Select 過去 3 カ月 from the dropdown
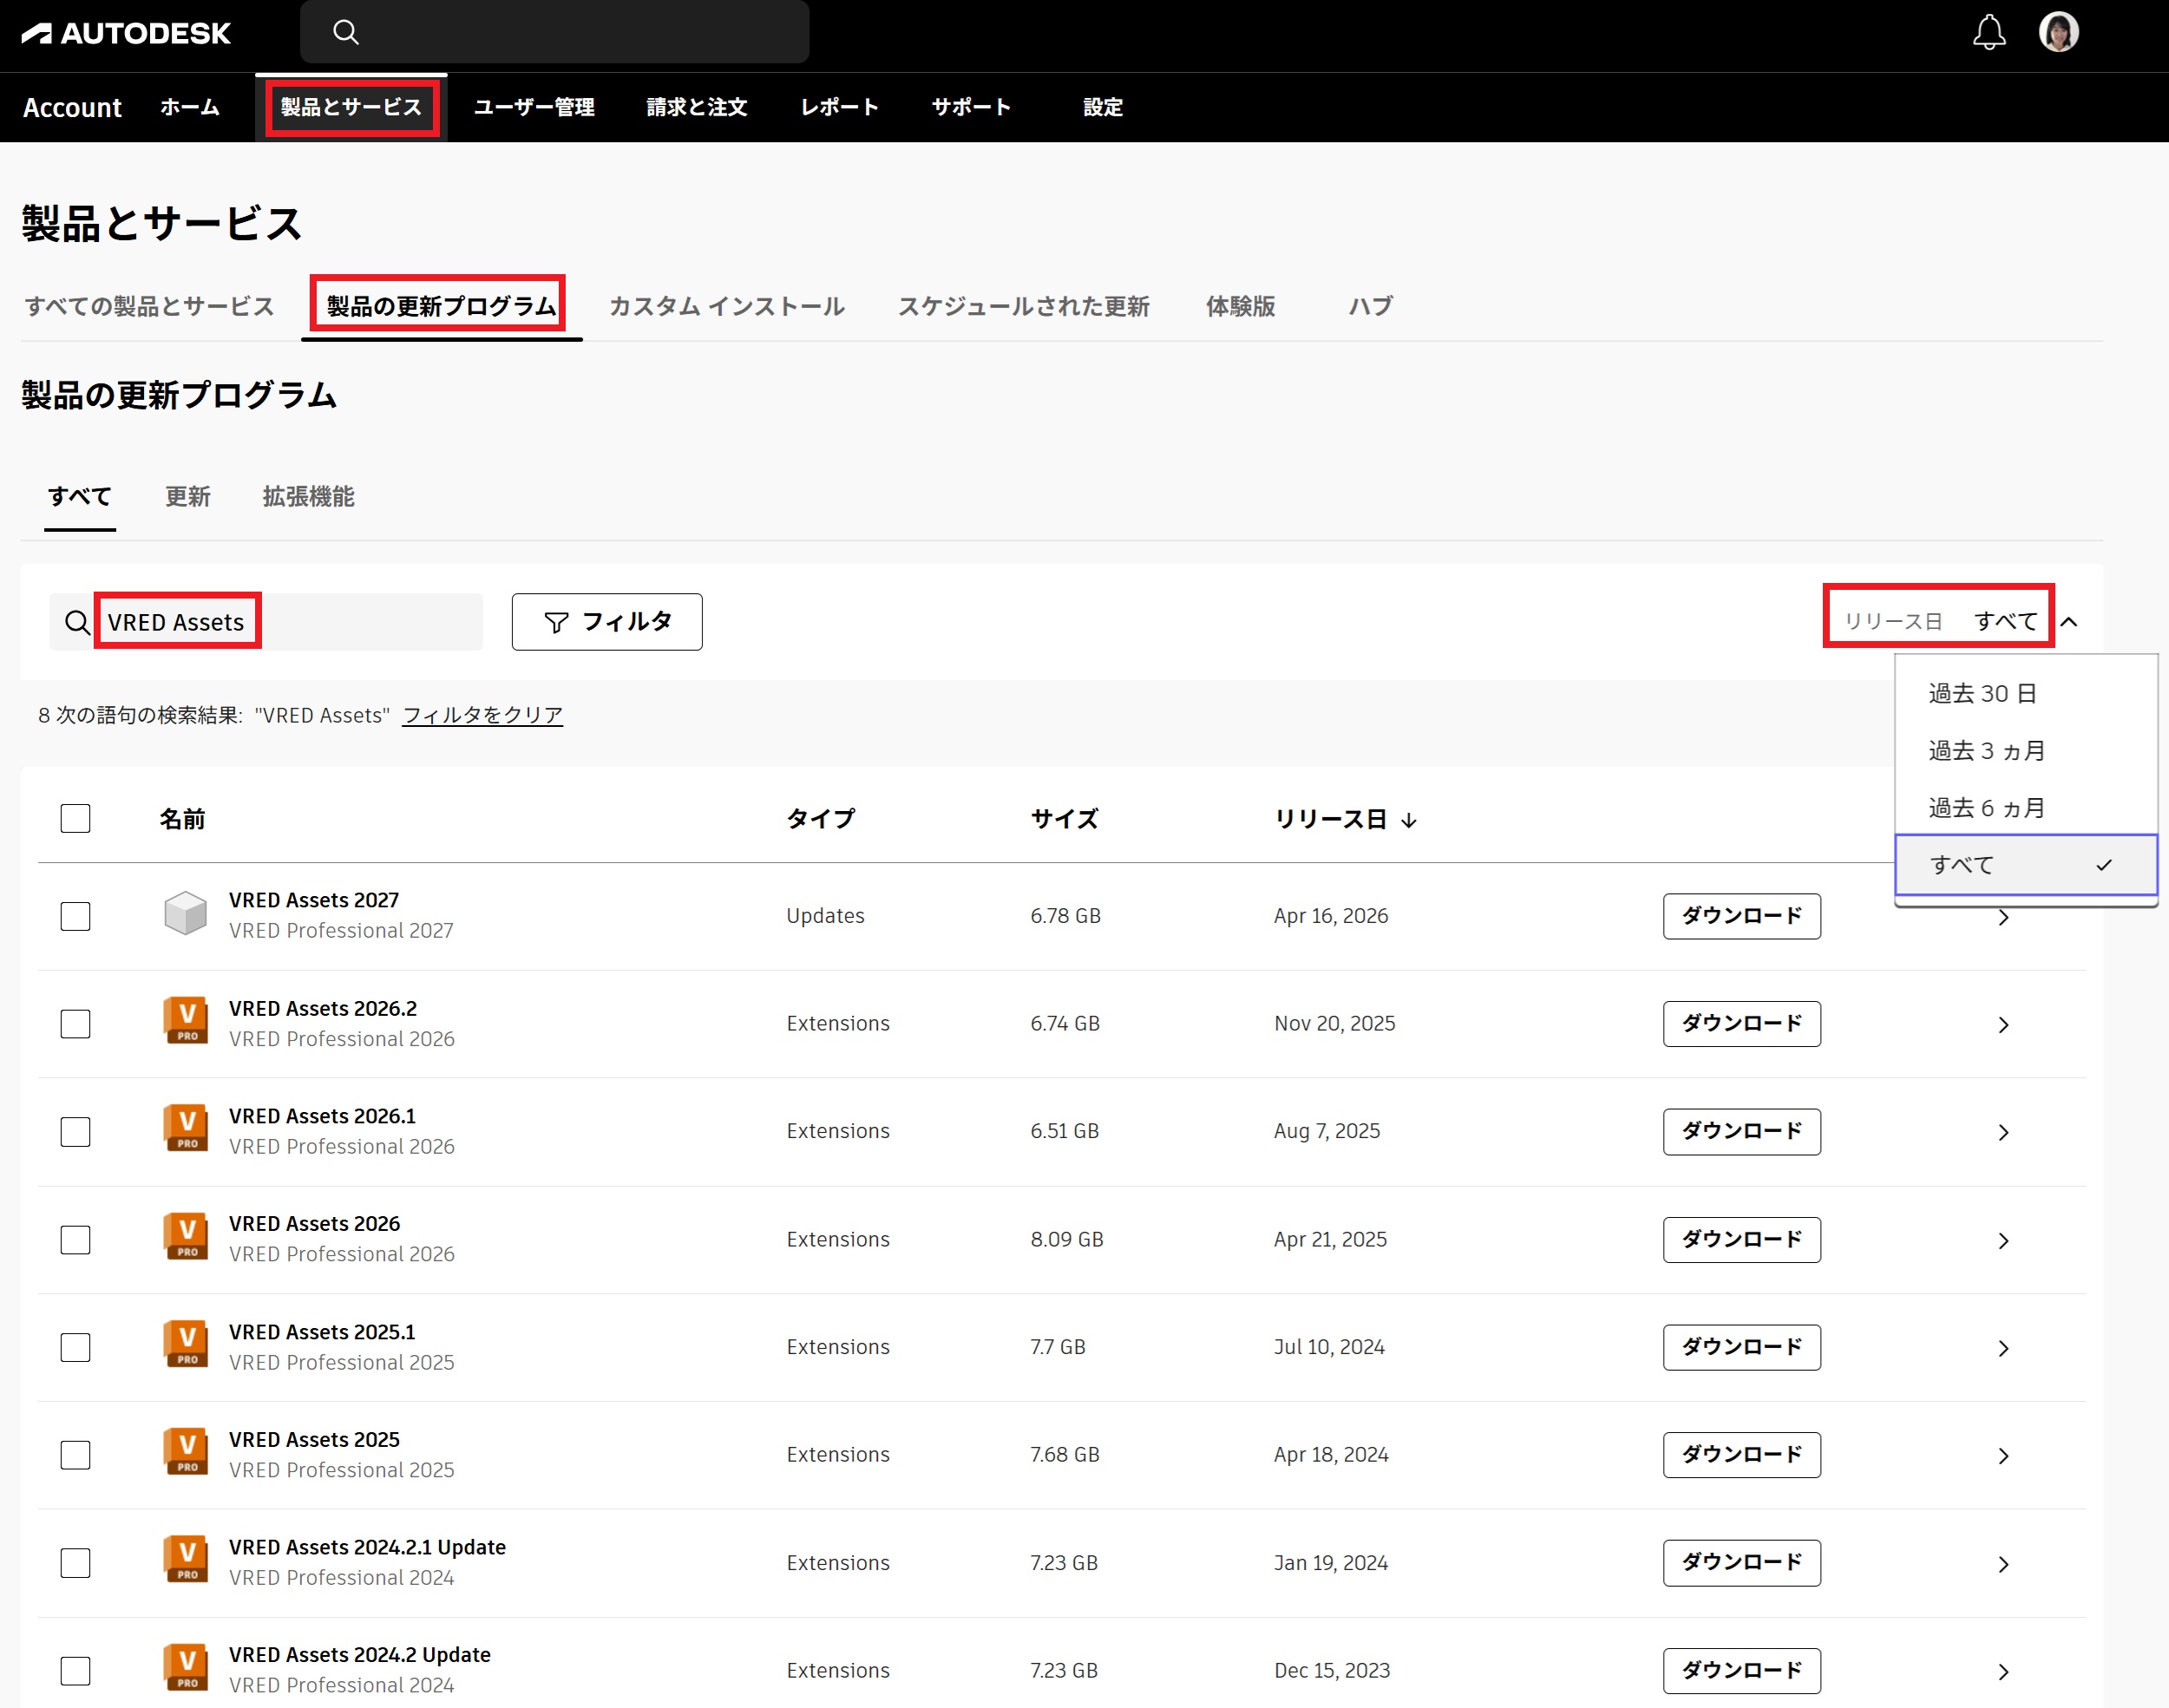 pyautogui.click(x=2026, y=750)
